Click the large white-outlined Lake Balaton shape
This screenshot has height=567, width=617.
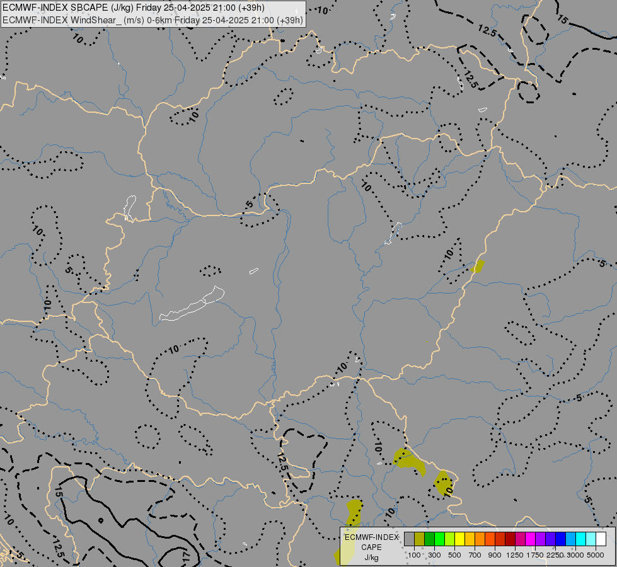pyautogui.click(x=192, y=304)
